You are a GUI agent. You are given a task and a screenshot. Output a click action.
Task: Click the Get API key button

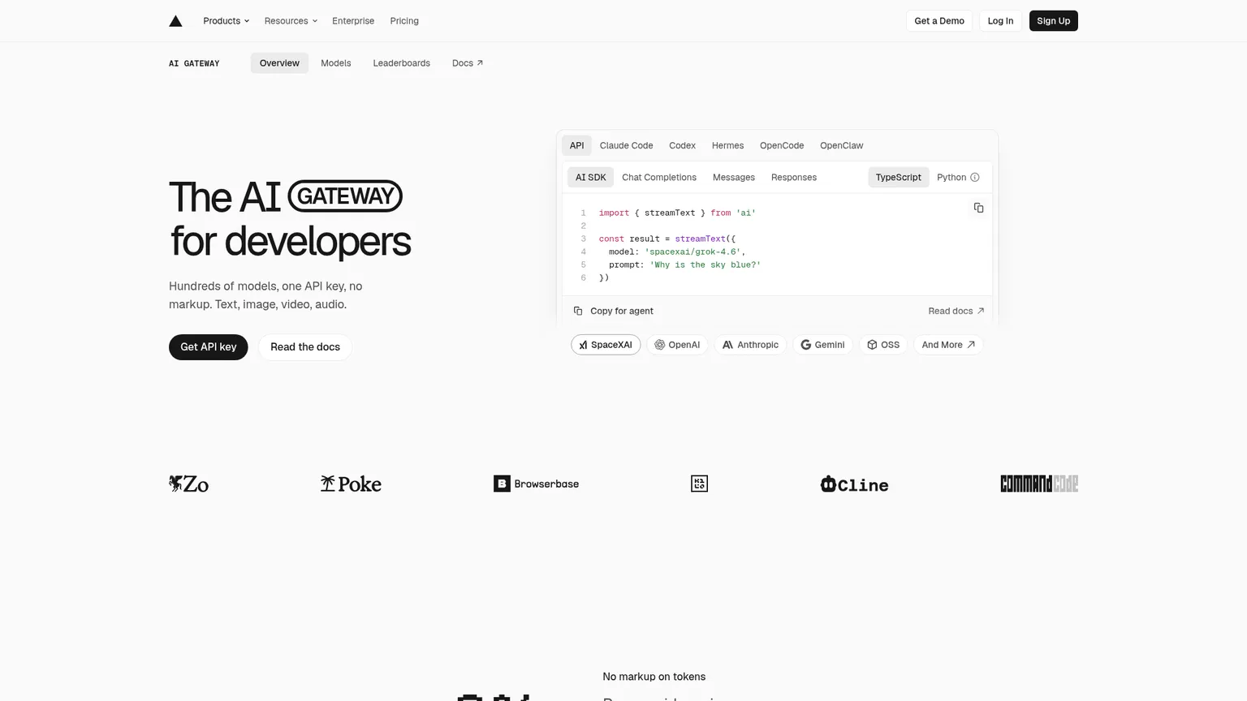(x=209, y=347)
